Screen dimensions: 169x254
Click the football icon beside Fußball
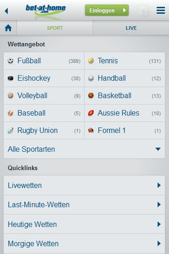[x=11, y=61]
